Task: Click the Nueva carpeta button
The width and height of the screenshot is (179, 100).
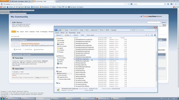Action: click(x=90, y=35)
